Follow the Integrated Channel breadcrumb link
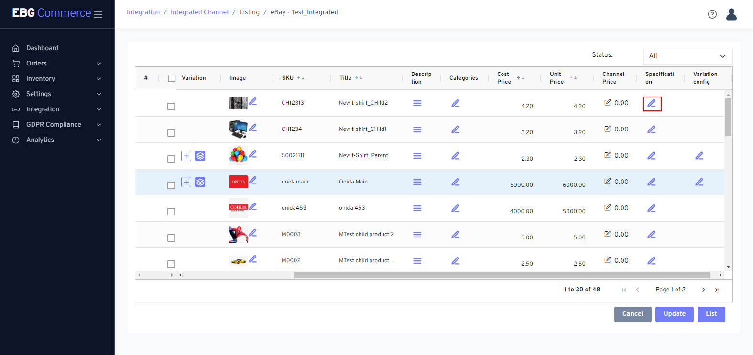Viewport: 753px width, 355px height. [199, 12]
